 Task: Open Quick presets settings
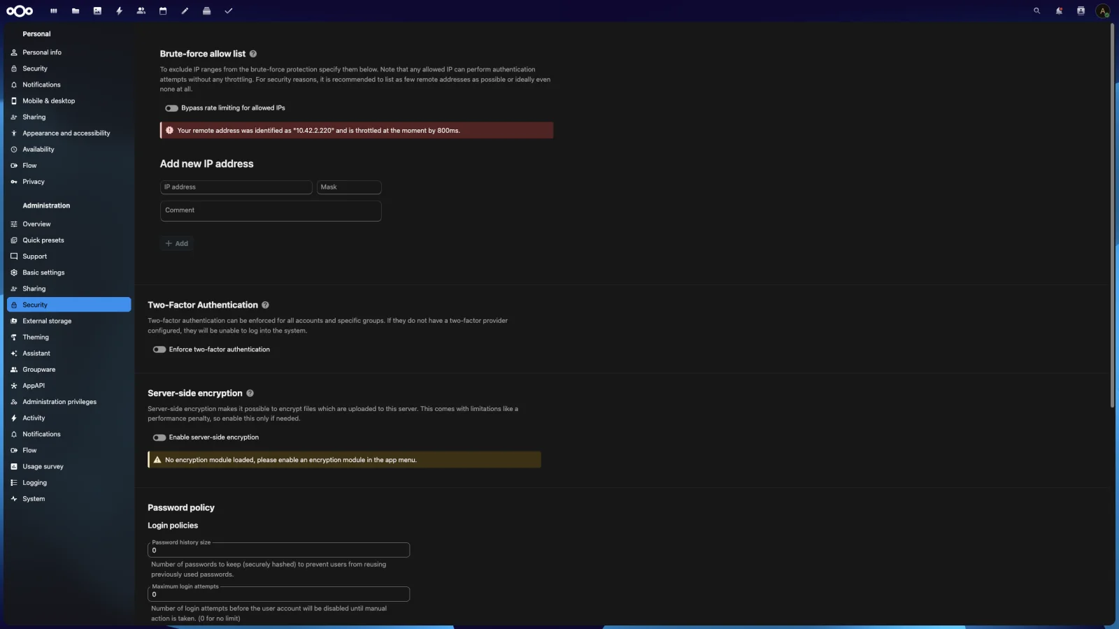pyautogui.click(x=69, y=240)
